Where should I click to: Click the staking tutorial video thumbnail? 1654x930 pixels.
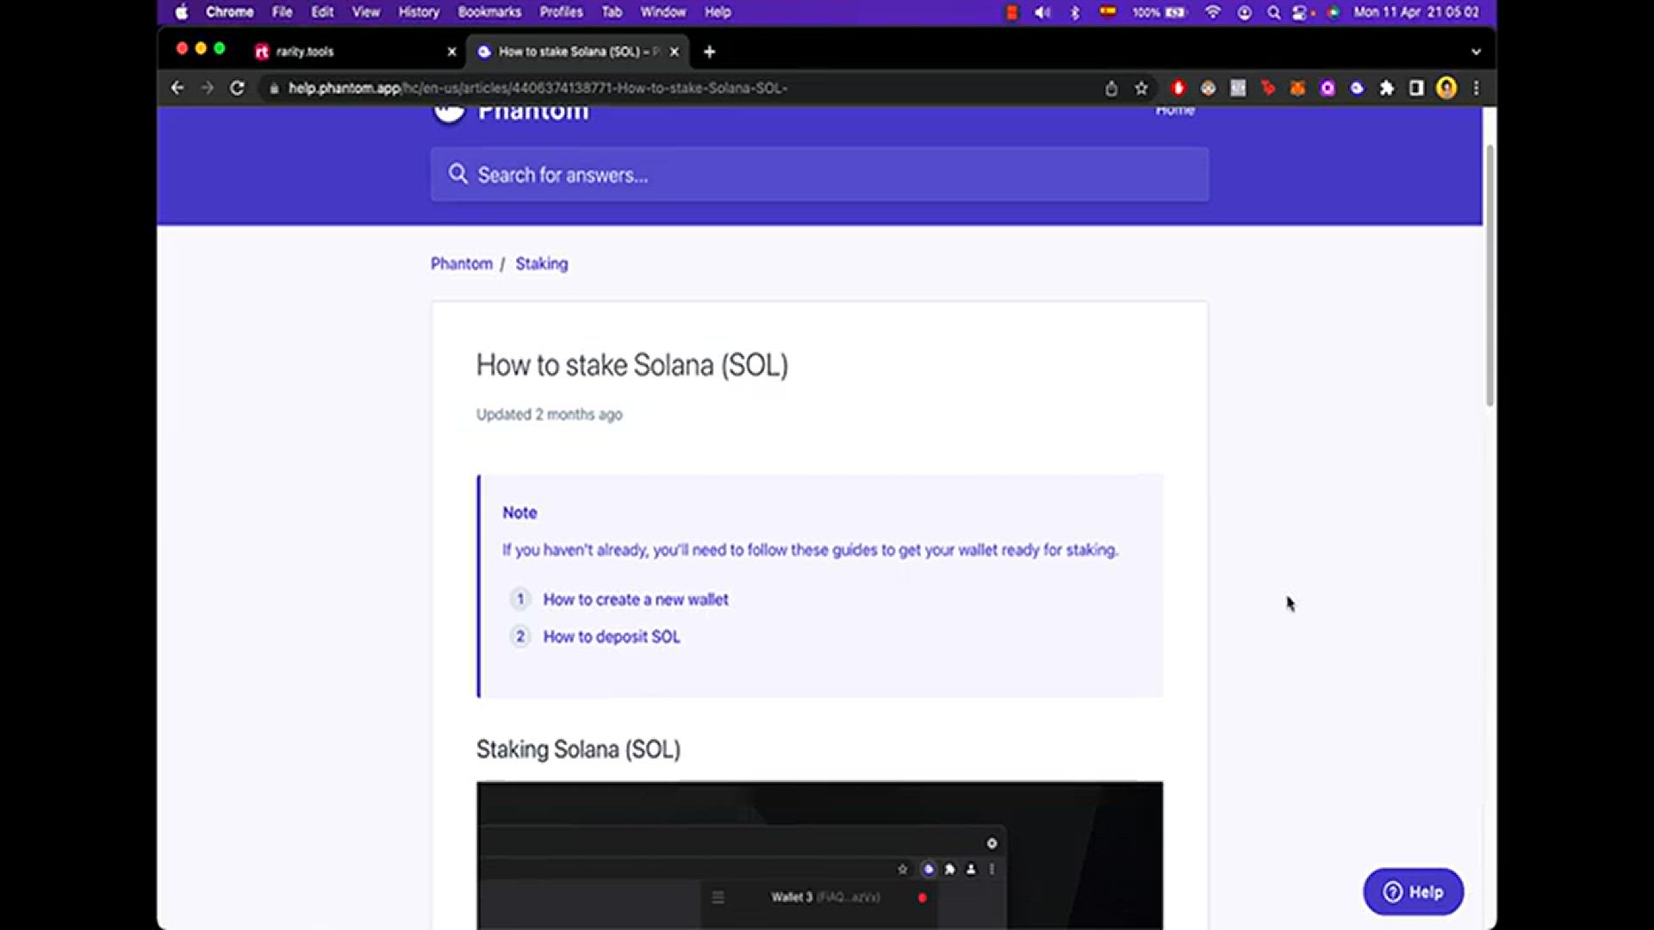[x=819, y=856]
